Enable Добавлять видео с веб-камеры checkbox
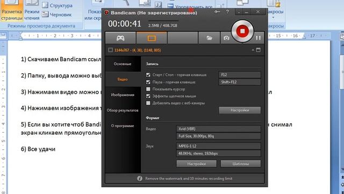344x194 pixels. point(148,103)
